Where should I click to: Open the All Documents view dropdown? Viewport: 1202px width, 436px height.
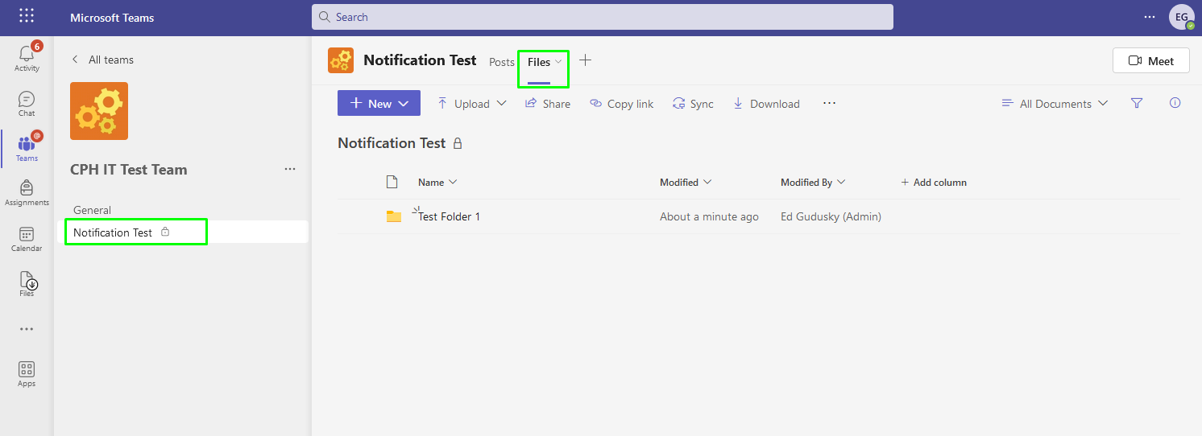[1055, 103]
